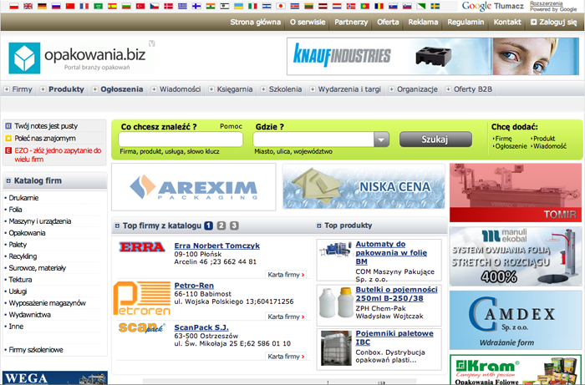Expand the arrow beside Ogłoszenia
This screenshot has height=385, width=585.
coord(95,89)
